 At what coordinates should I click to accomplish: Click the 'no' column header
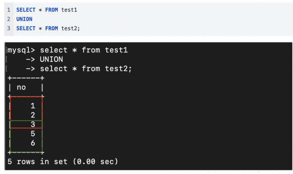[x=21, y=87]
